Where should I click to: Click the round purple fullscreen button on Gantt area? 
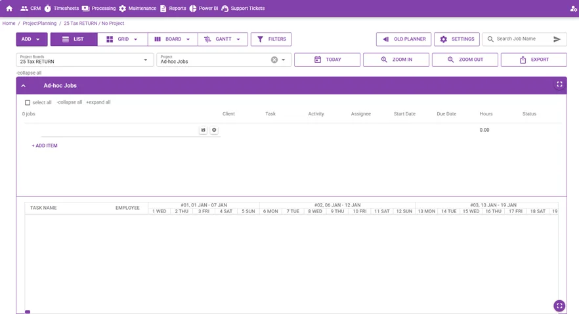[559, 305]
